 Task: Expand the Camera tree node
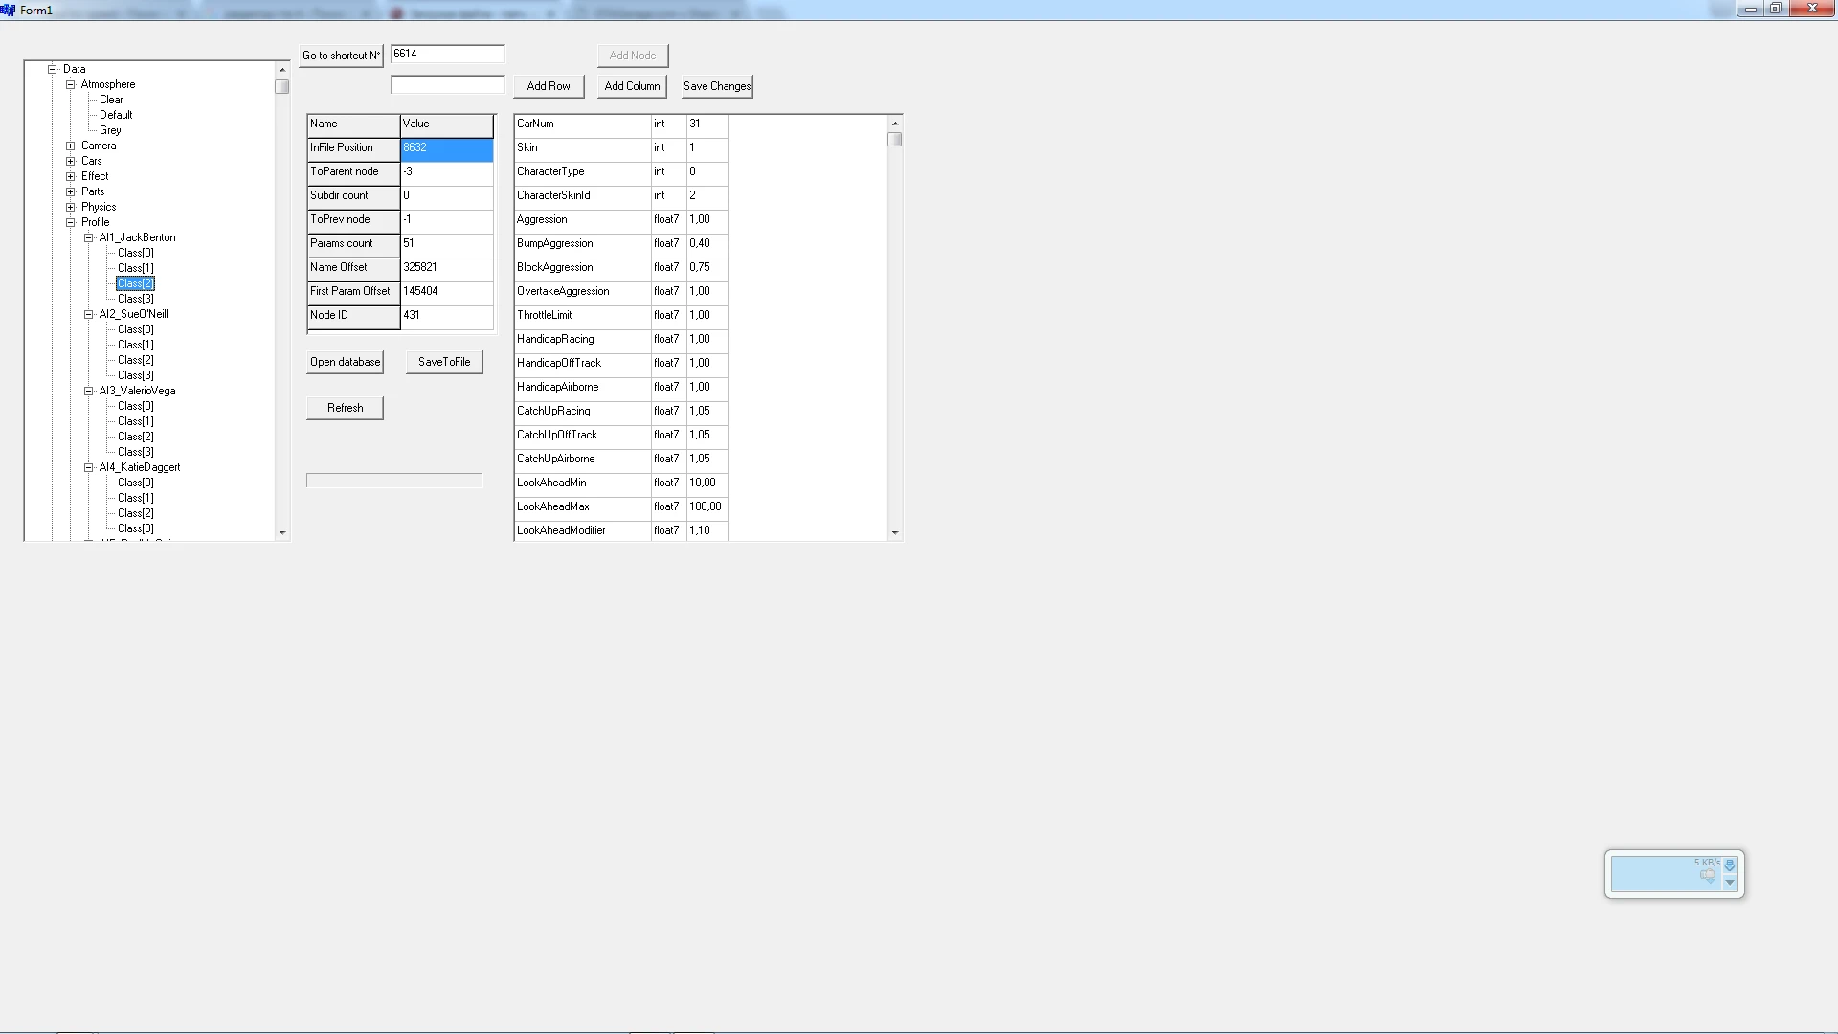pos(71,146)
